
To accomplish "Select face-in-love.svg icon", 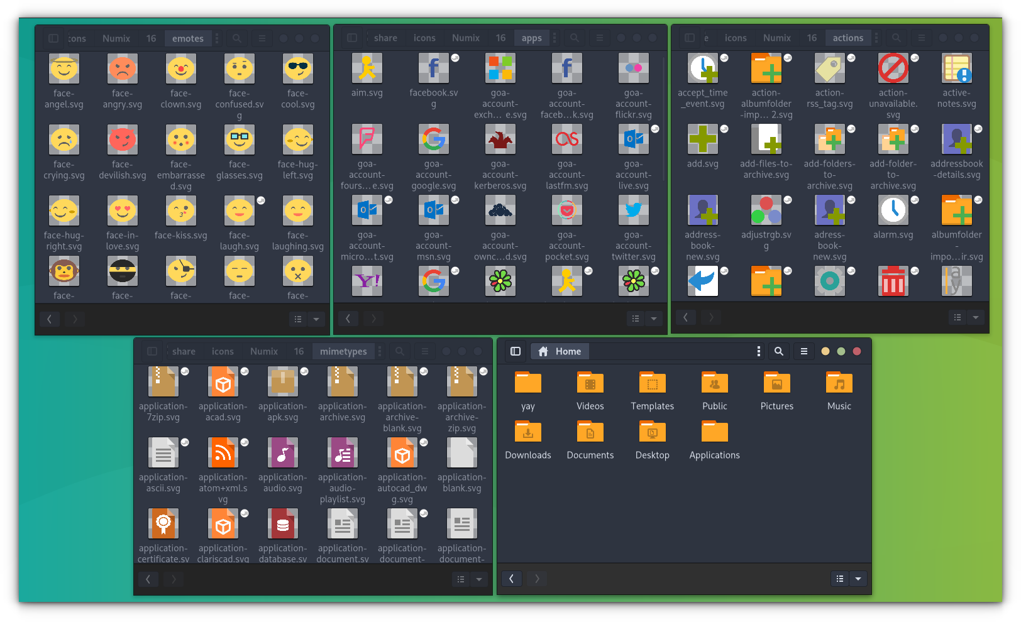I will click(123, 210).
